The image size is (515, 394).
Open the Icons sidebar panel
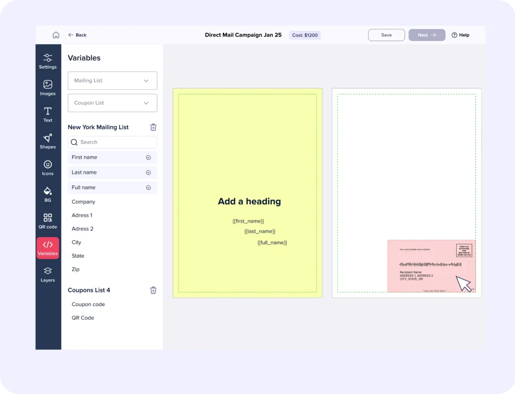tap(48, 168)
